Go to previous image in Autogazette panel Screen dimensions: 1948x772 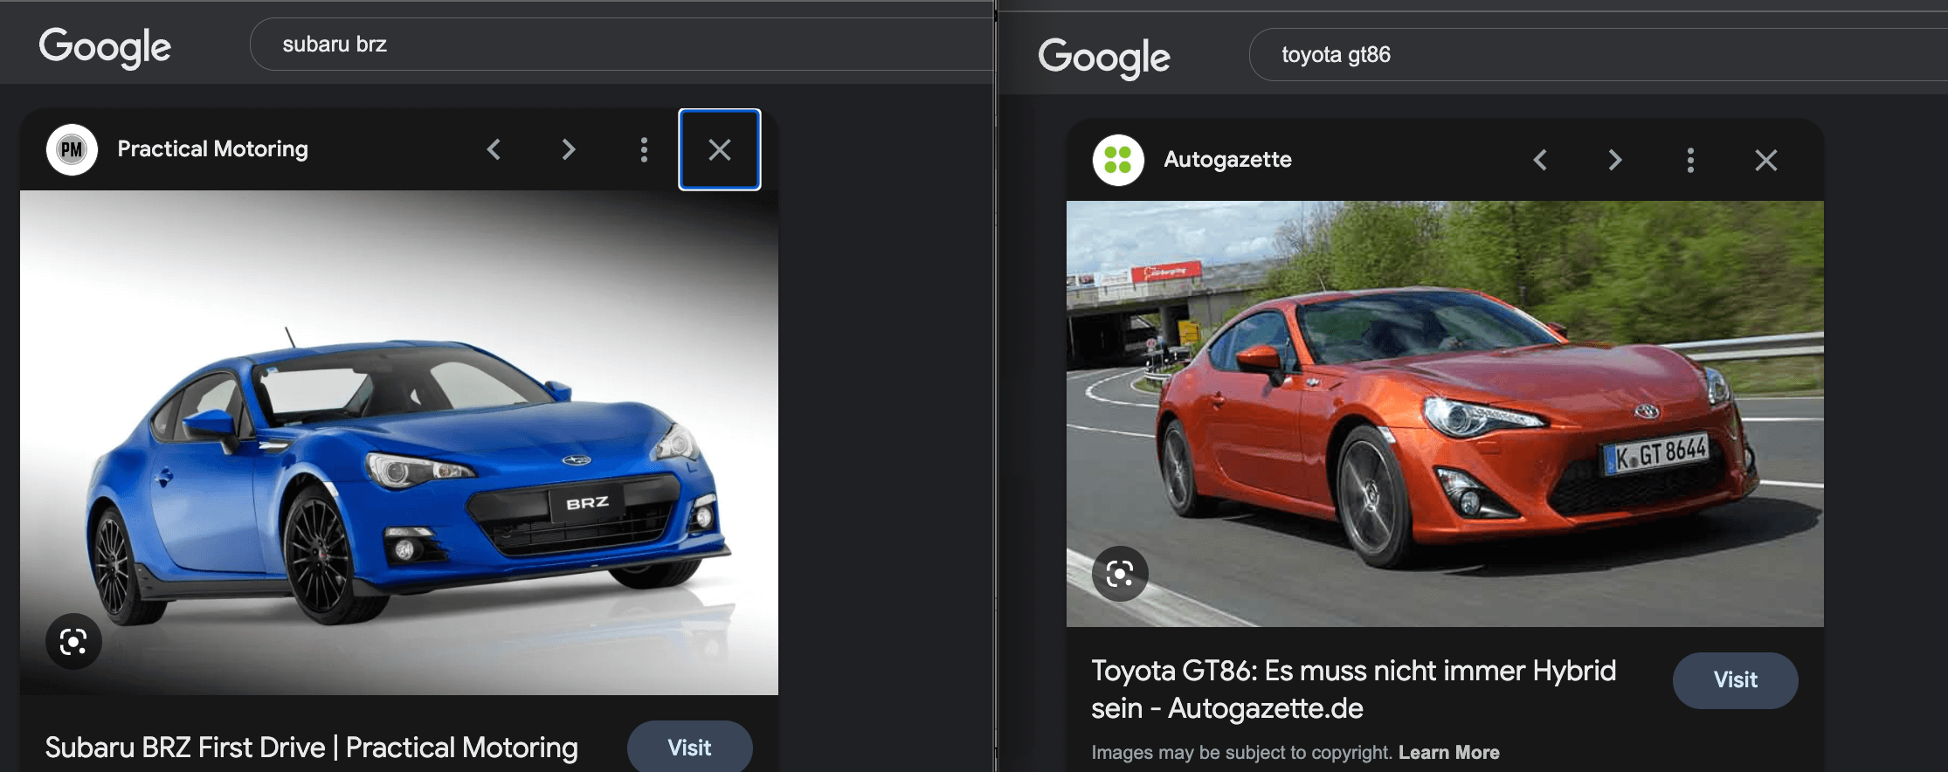[1540, 160]
